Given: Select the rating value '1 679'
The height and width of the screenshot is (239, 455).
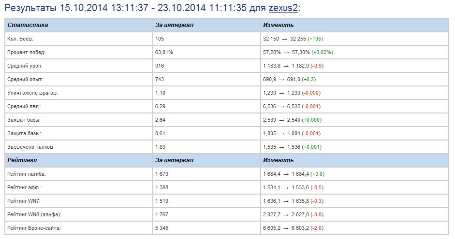Looking at the screenshot, I should tap(161, 174).
